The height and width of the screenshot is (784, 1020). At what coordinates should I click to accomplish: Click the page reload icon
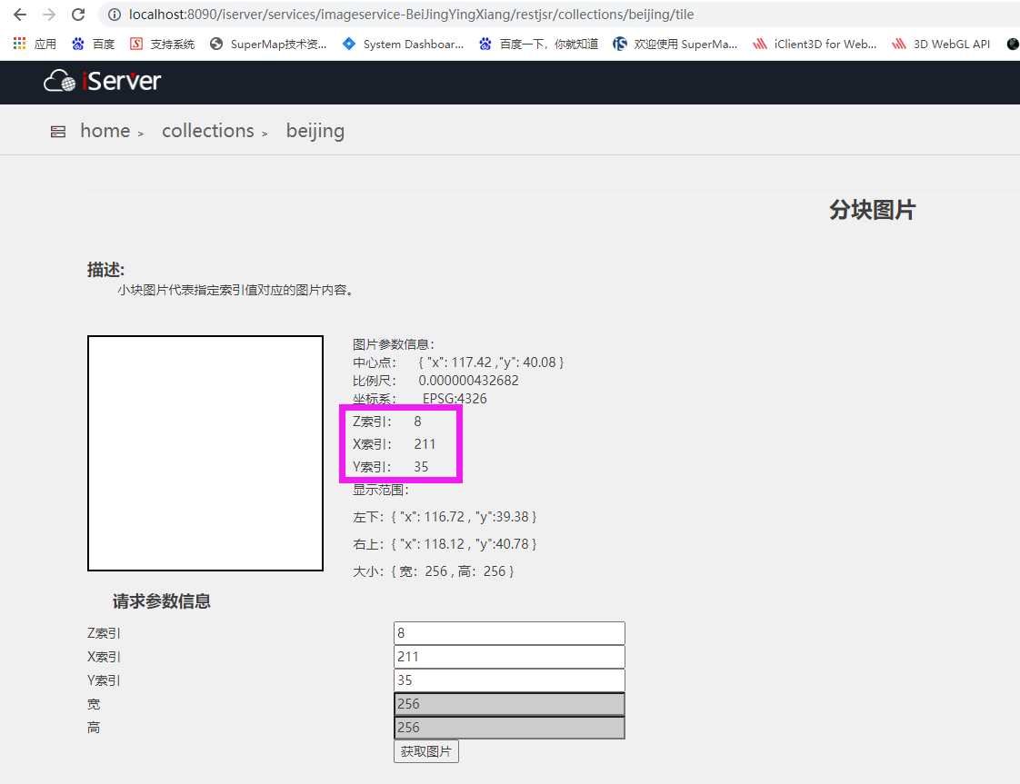[x=77, y=14]
